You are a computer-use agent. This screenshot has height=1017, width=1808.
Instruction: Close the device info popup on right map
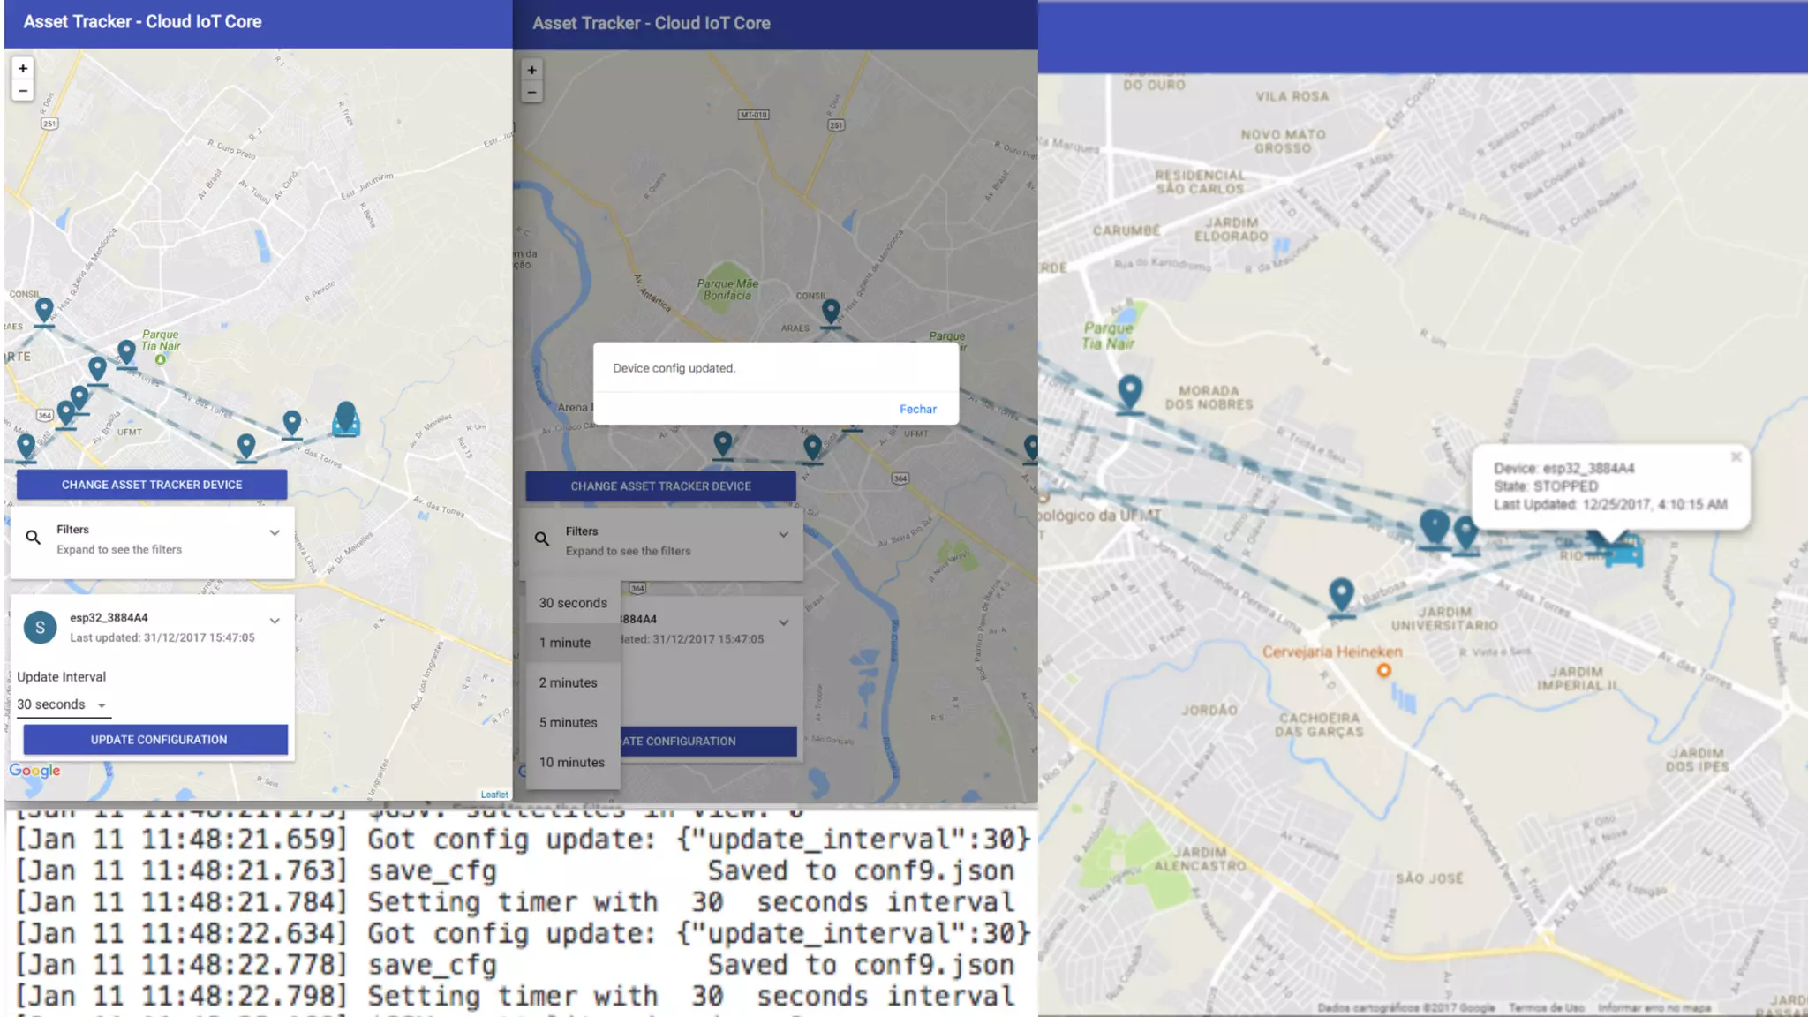pos(1736,457)
